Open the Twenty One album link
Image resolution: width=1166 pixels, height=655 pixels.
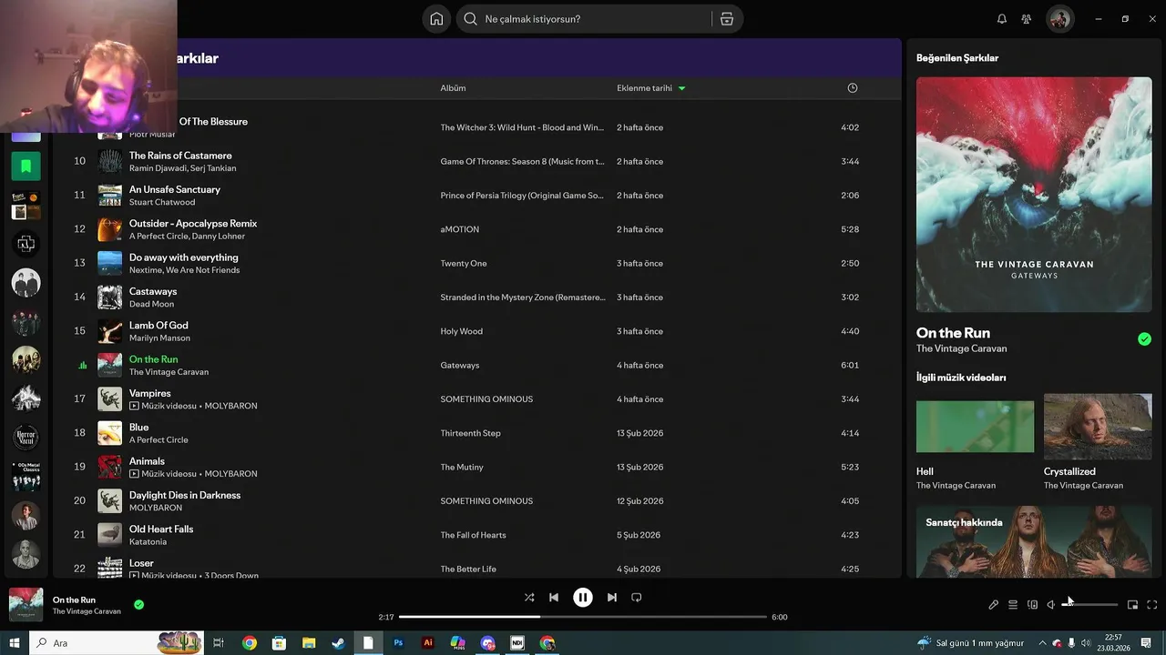[x=464, y=263]
